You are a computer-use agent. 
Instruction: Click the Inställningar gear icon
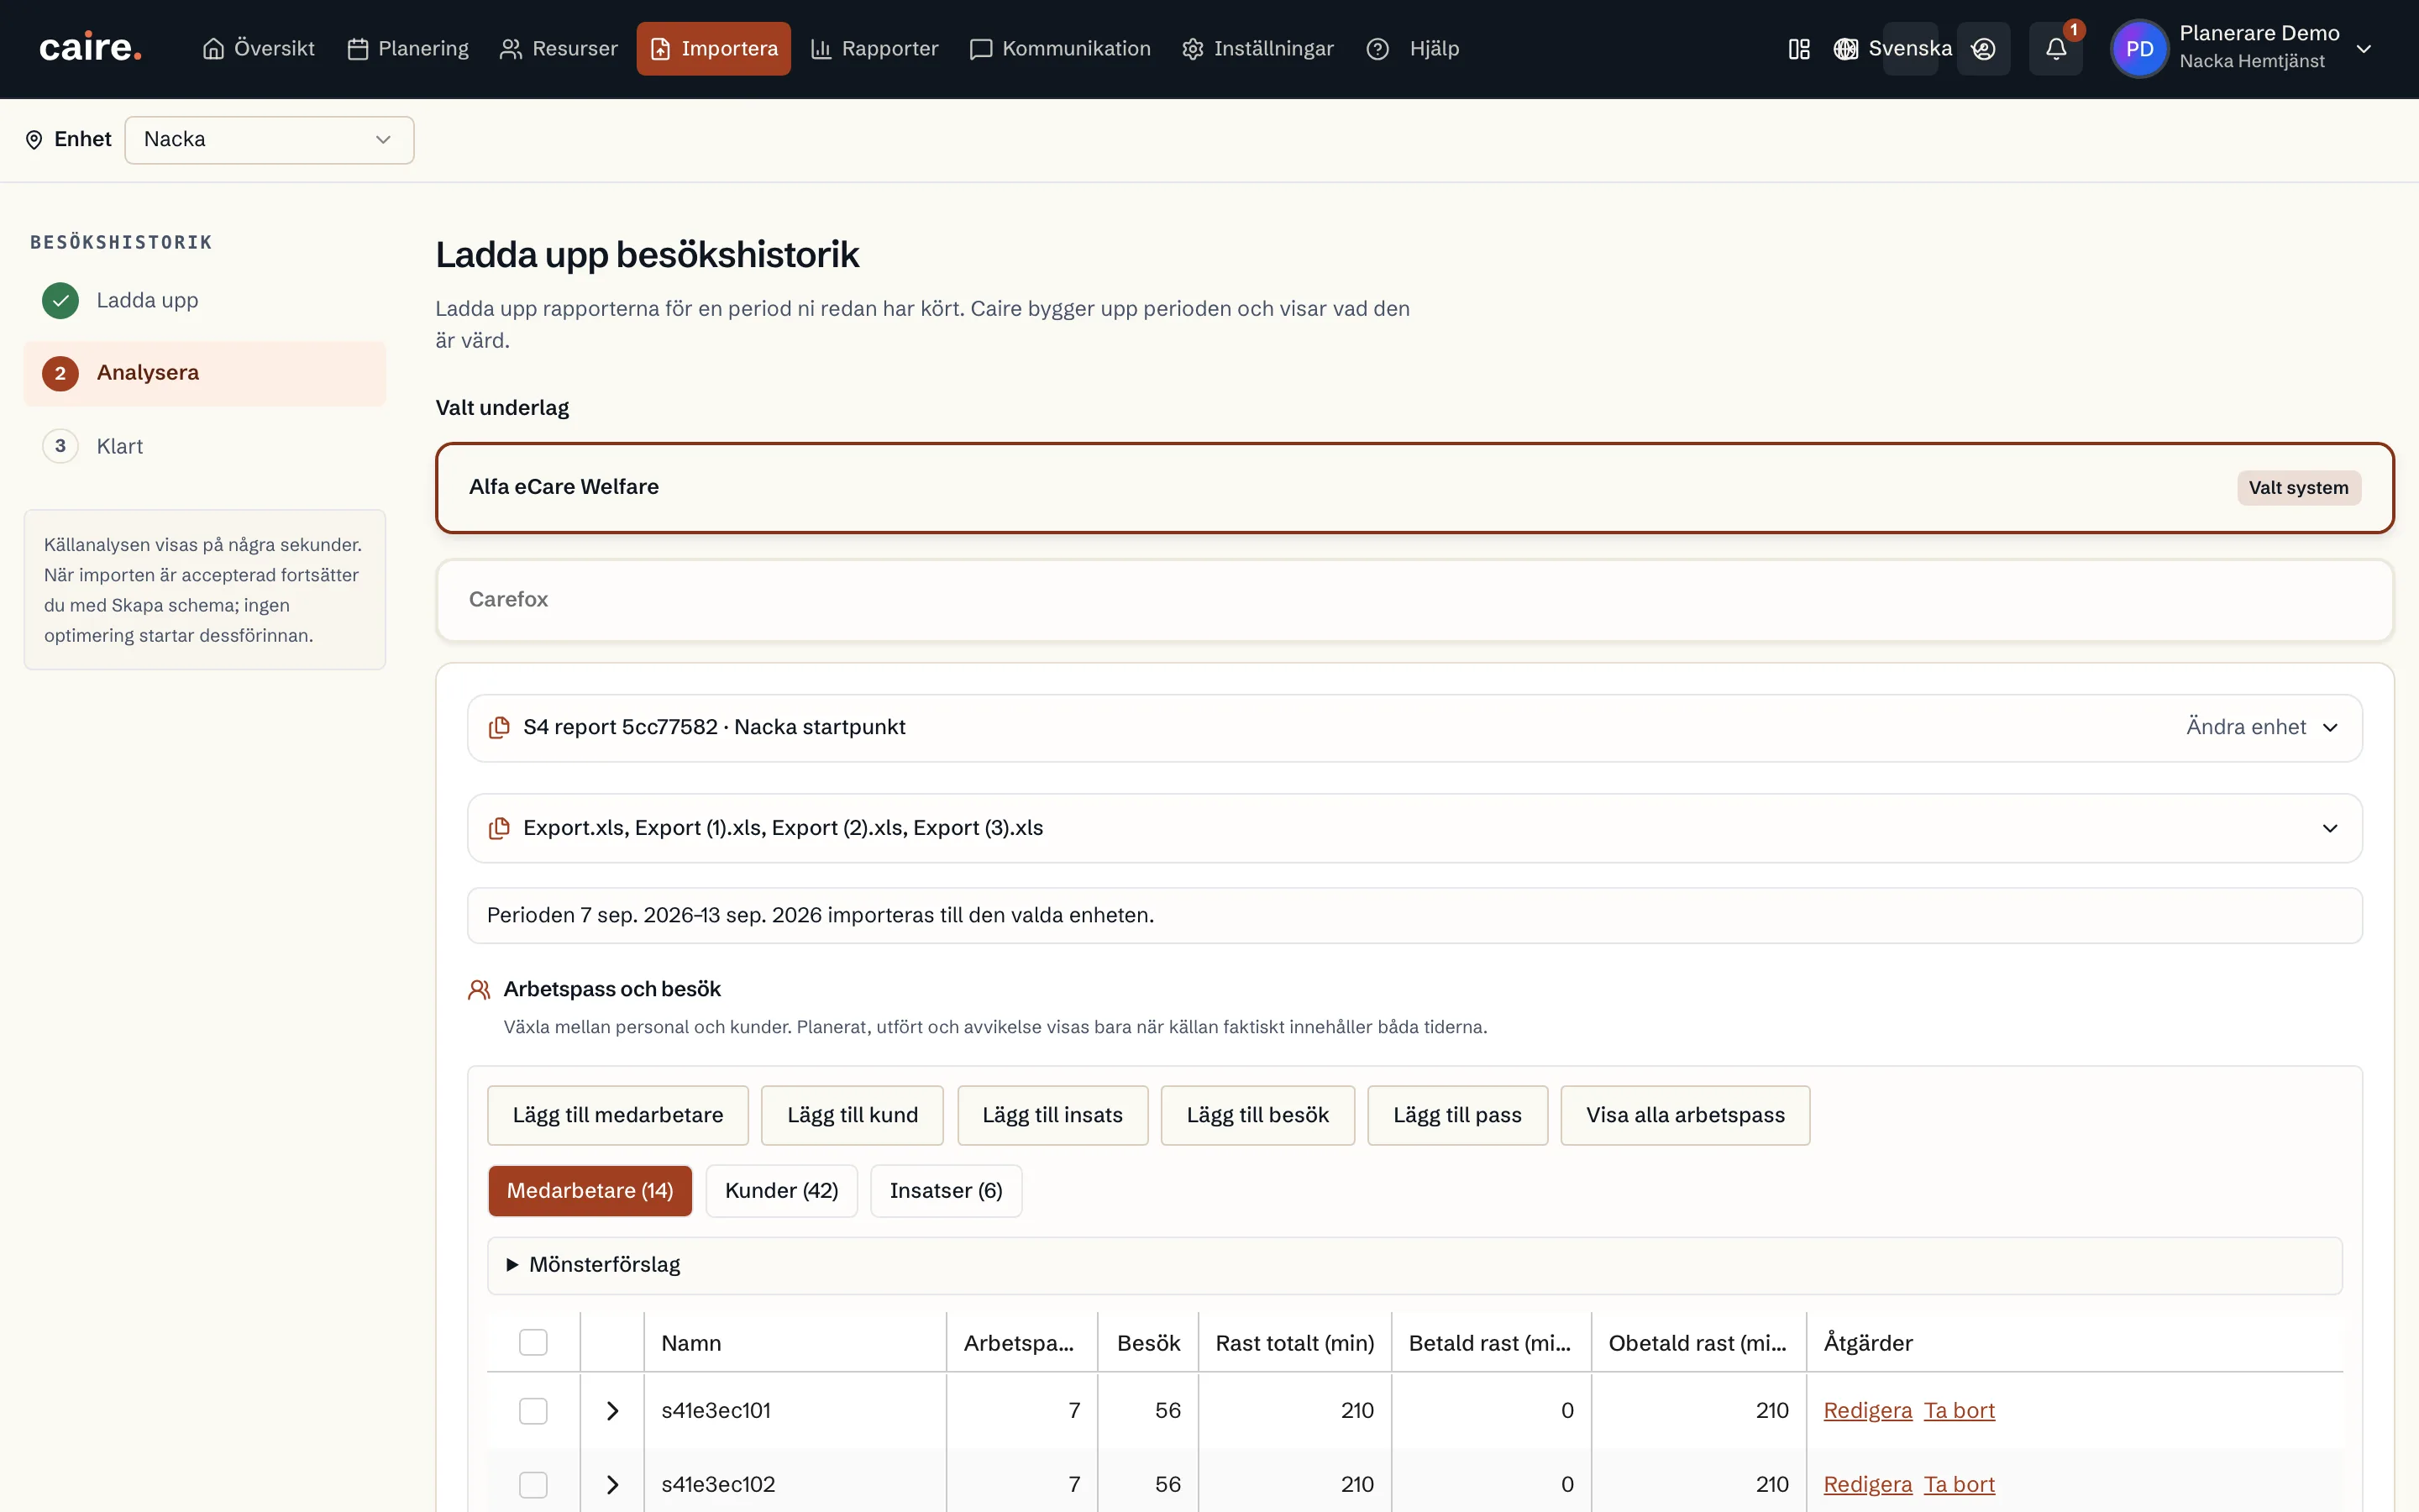1193,49
